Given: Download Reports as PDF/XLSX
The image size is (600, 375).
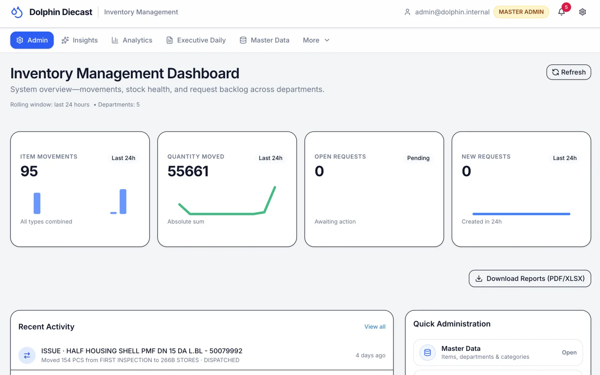Looking at the screenshot, I should [530, 279].
